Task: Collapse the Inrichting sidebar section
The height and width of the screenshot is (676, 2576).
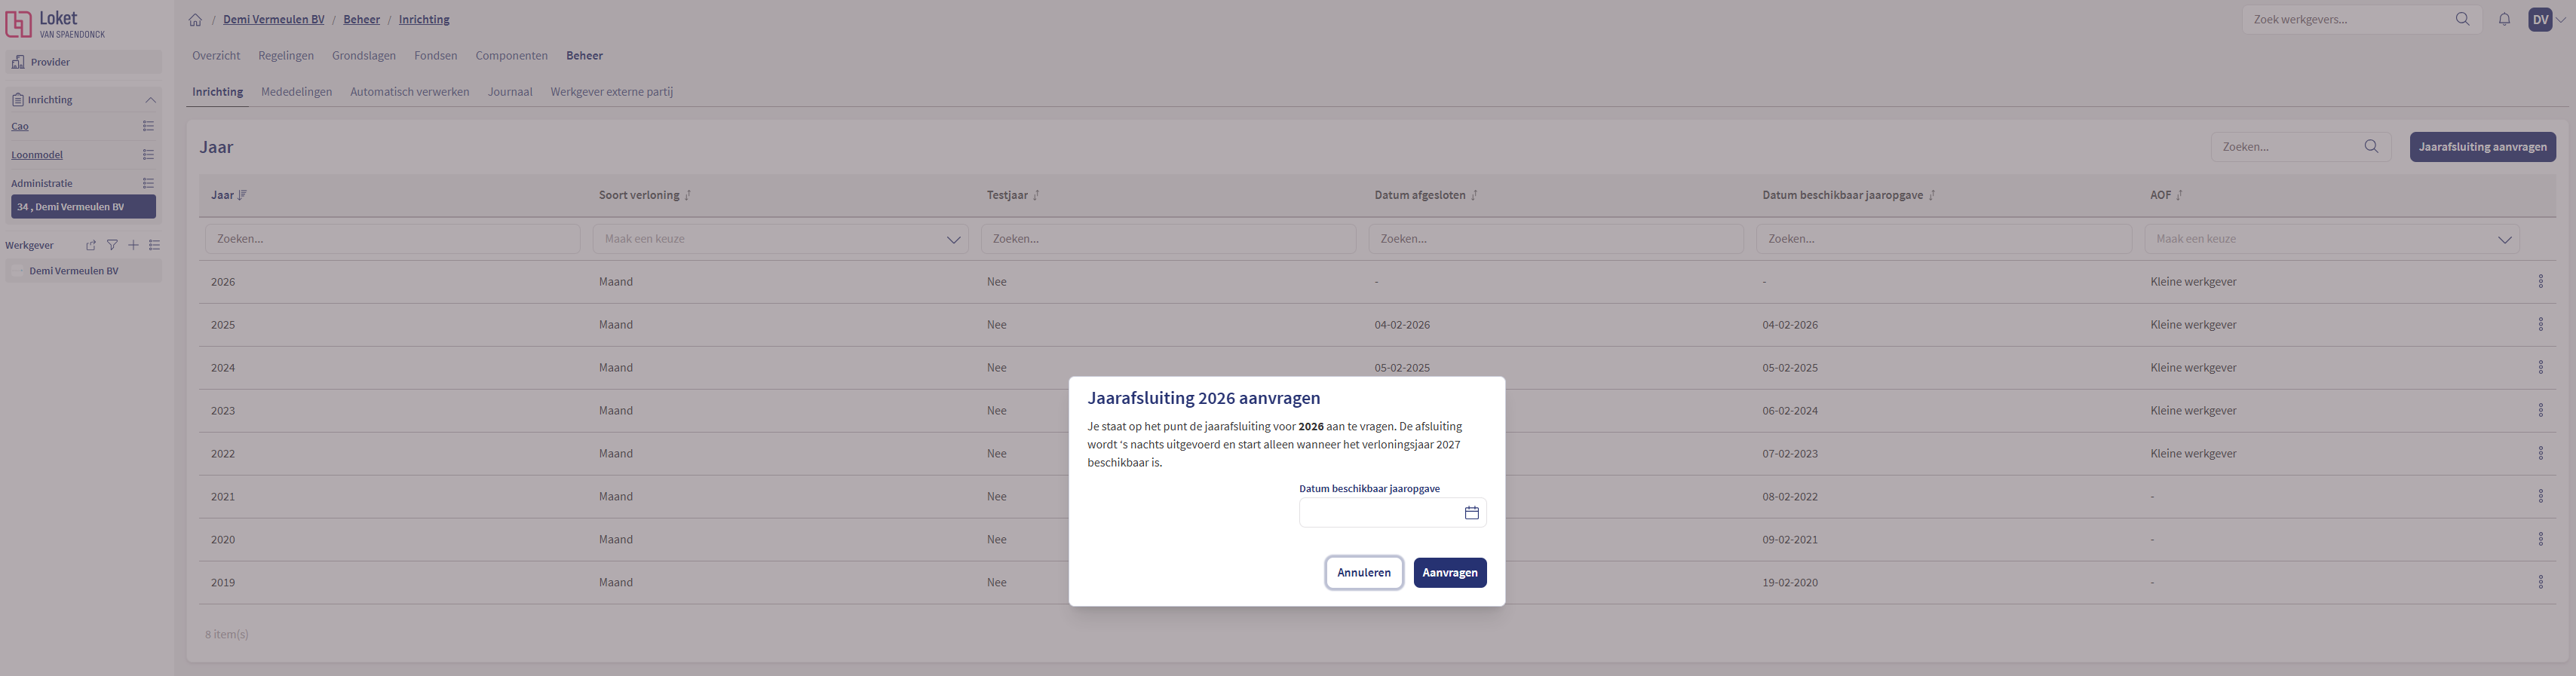Action: point(151,100)
